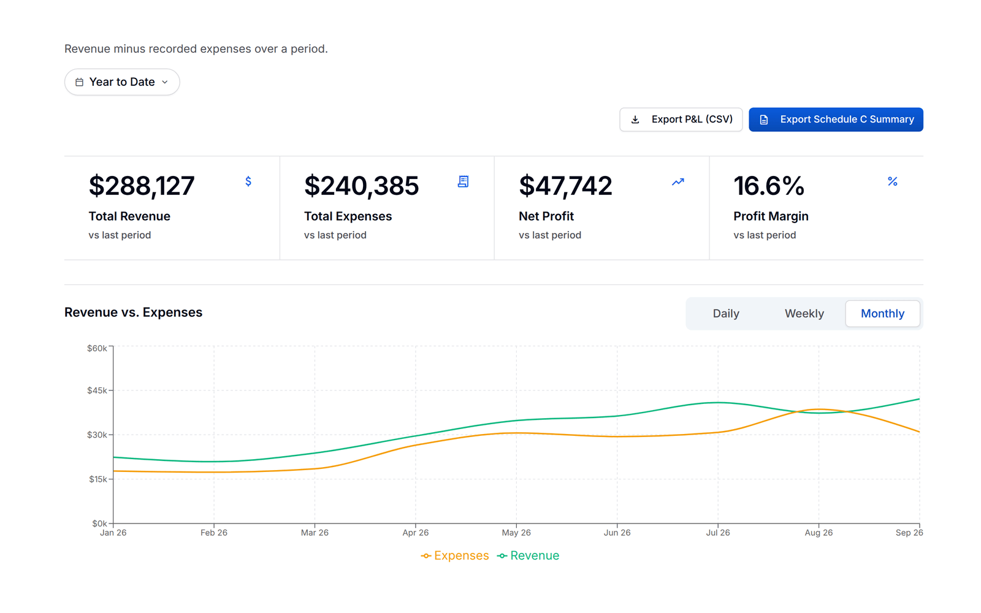Open the Year to Date period dropdown
Image resolution: width=981 pixels, height=613 pixels.
pos(122,82)
